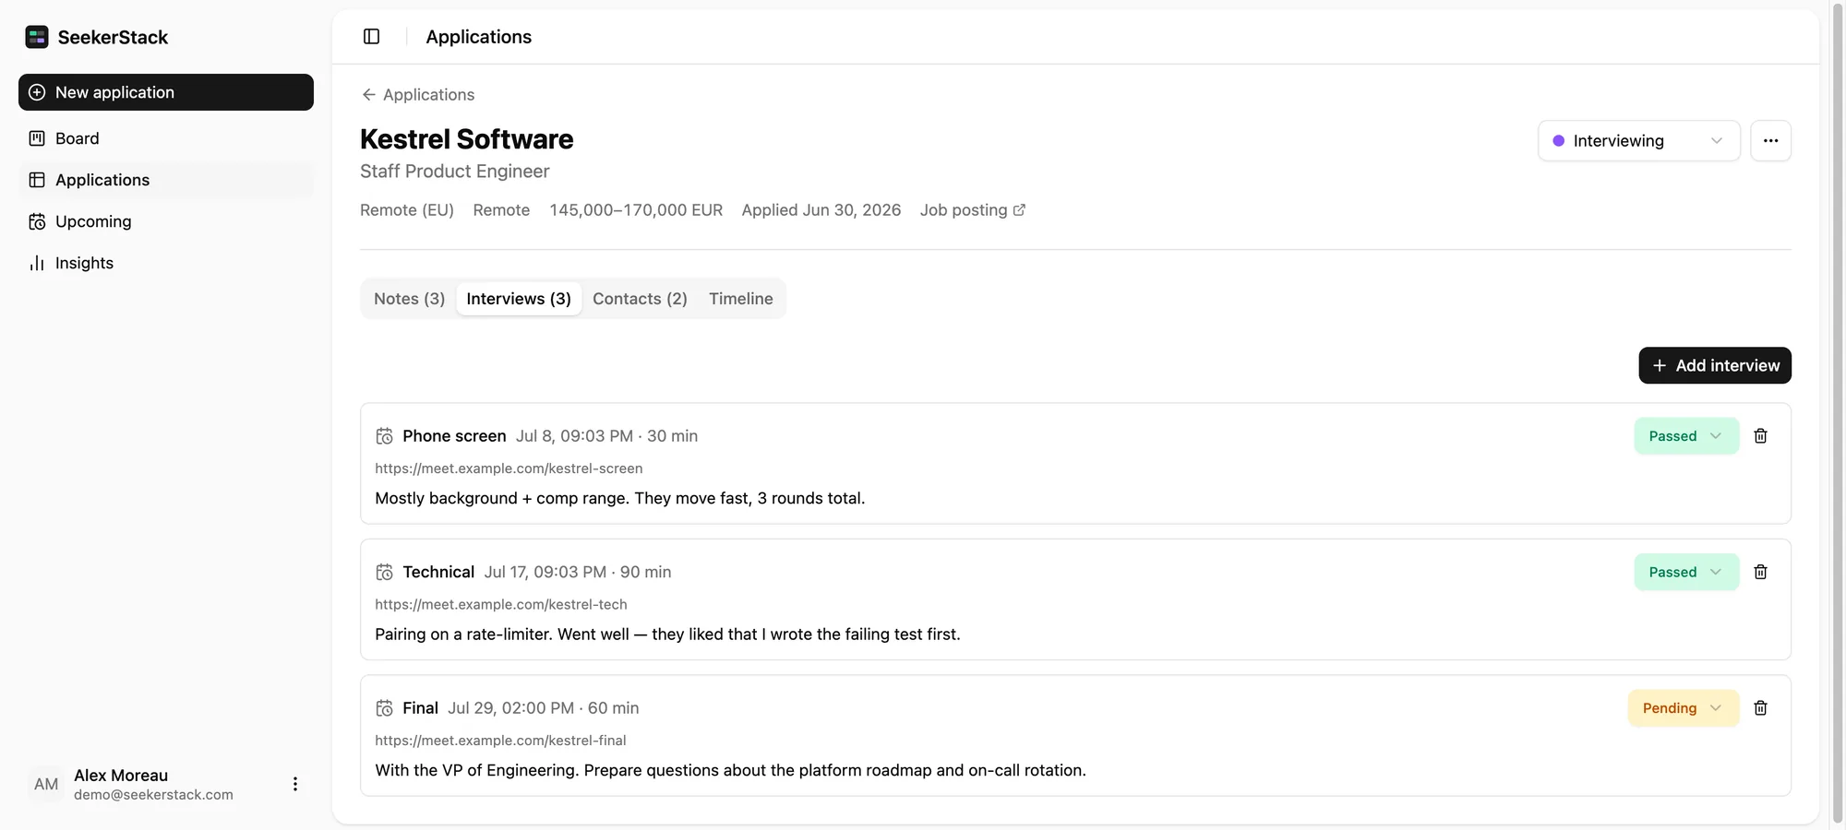Screen dimensions: 1846x830
Task: Click the AM avatar
Action: point(46,784)
